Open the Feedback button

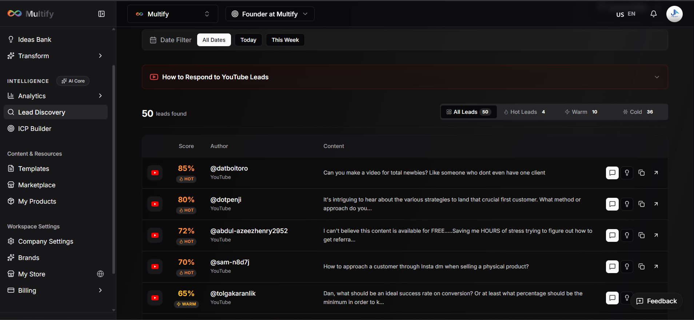[657, 301]
